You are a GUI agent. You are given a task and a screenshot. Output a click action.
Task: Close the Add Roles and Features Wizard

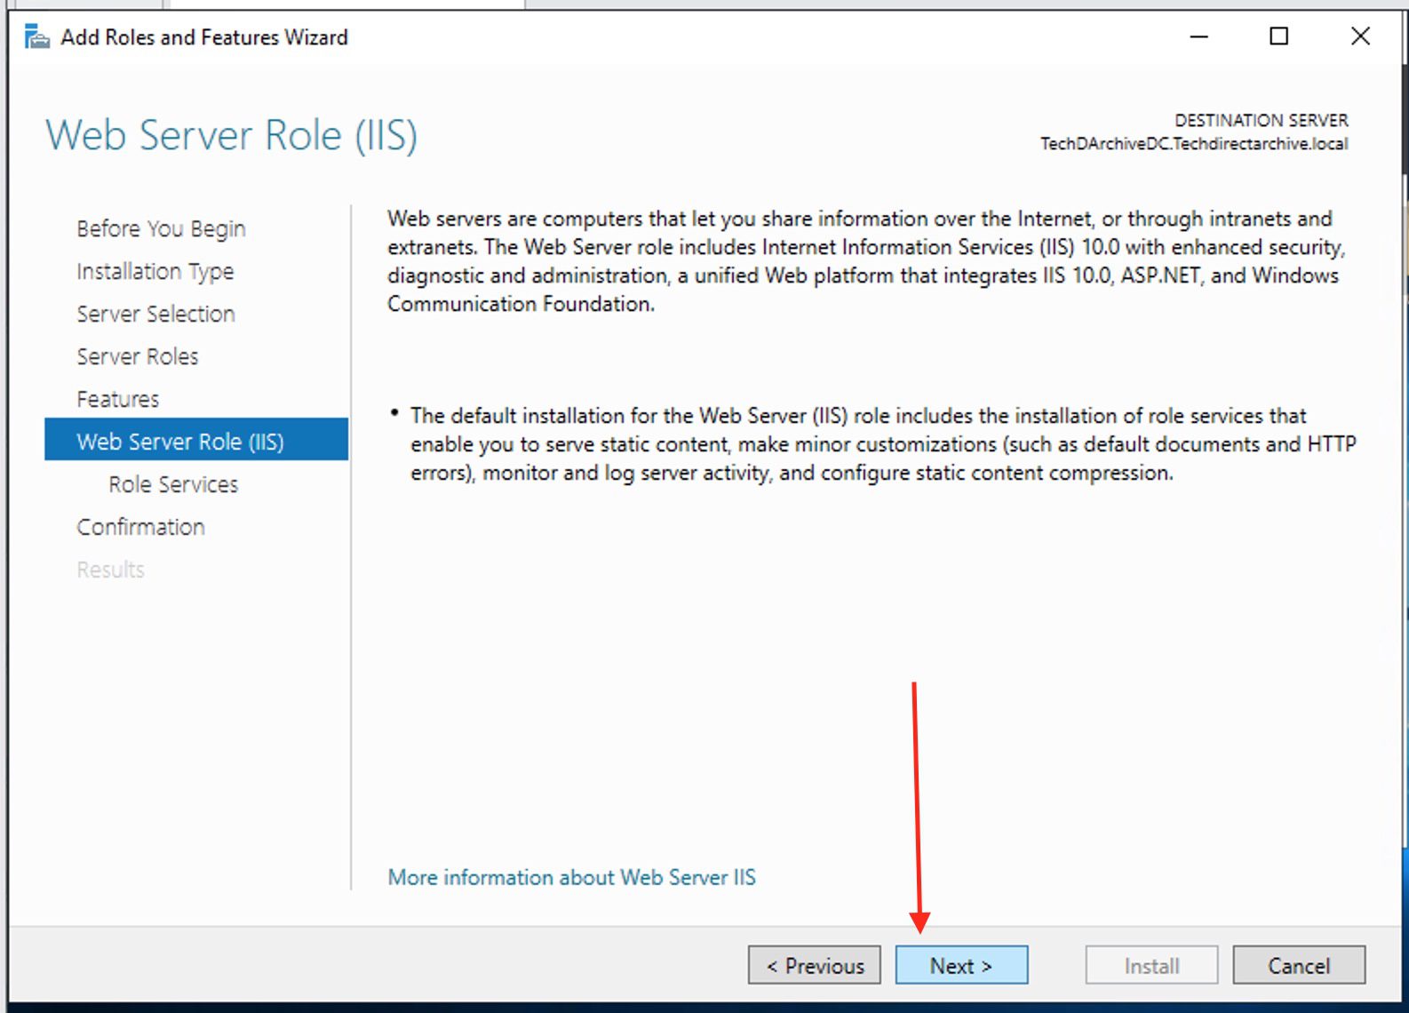1359,36
